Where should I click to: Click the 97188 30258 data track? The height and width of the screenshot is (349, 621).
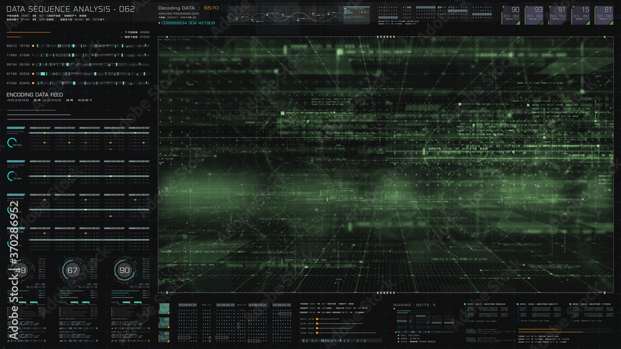(78, 74)
